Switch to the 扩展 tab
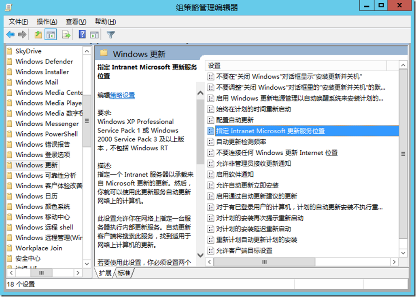This screenshot has height=297, width=416. point(105,273)
